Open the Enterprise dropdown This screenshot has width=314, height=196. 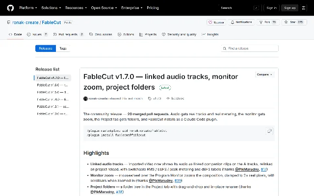coord(132,8)
